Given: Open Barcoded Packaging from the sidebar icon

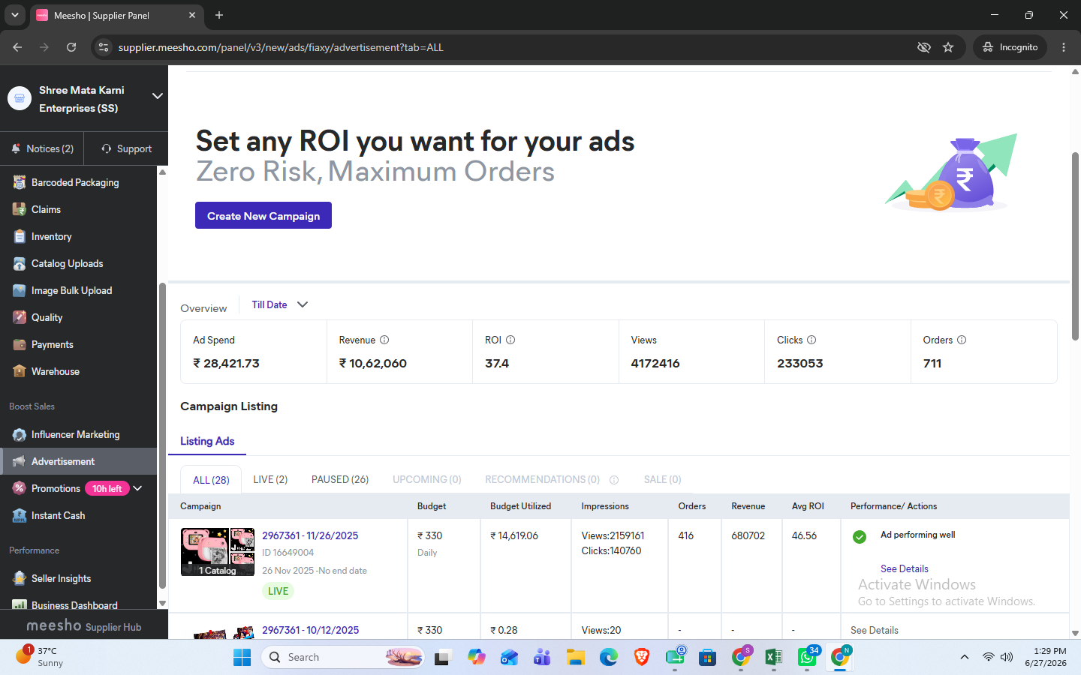Looking at the screenshot, I should tap(20, 182).
